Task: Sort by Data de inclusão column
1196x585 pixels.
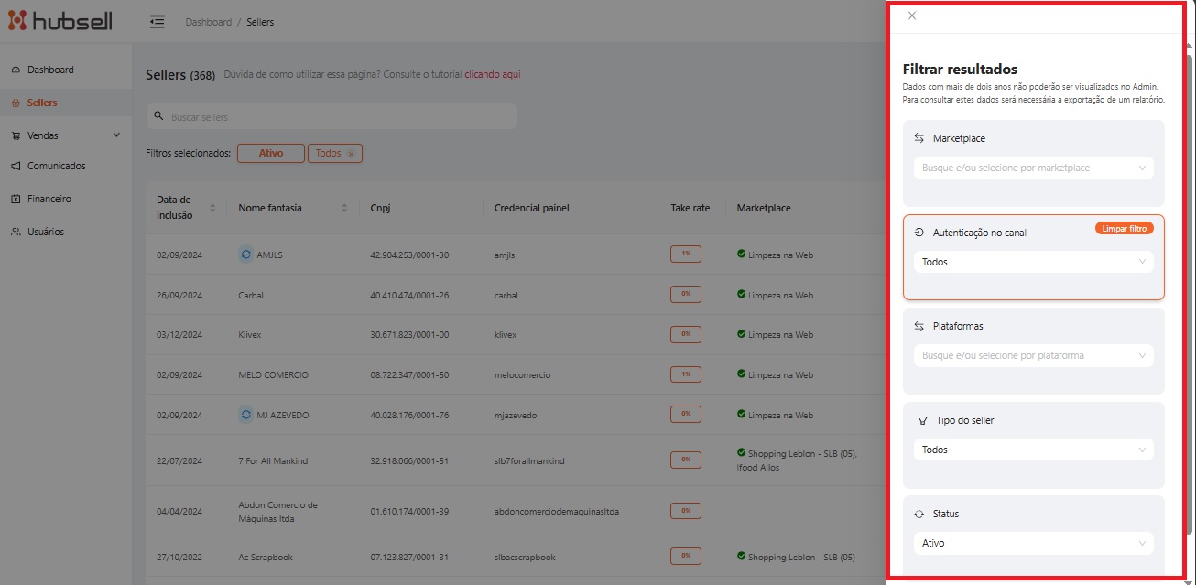Action: pyautogui.click(x=212, y=208)
